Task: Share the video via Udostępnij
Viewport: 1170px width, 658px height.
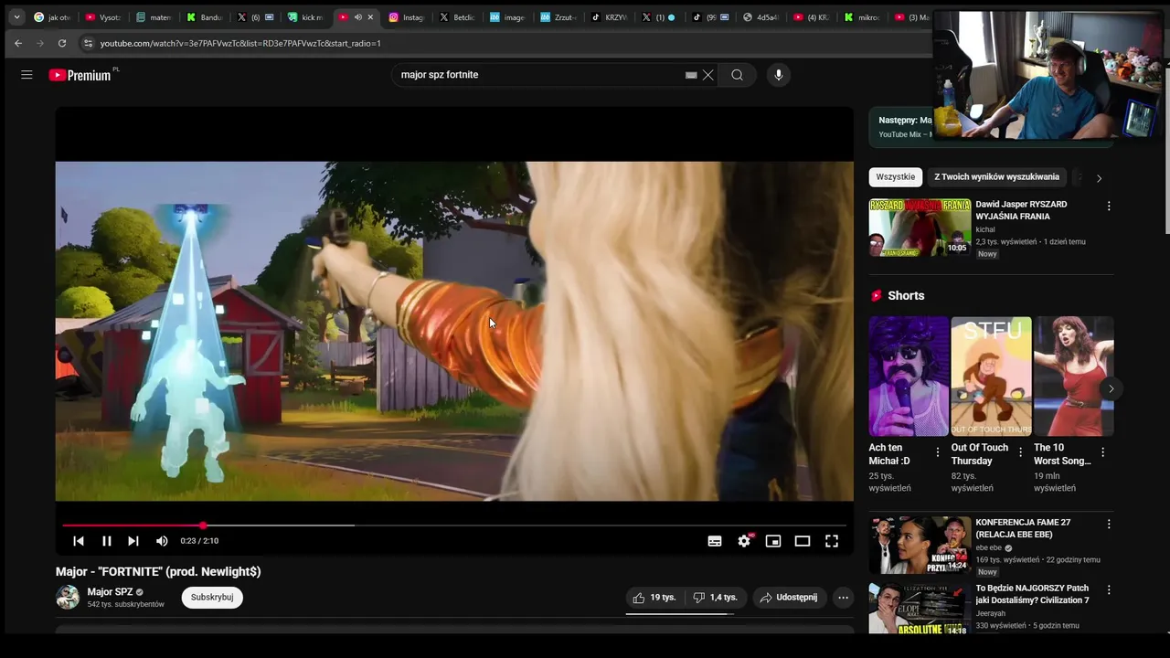Action: point(790,598)
